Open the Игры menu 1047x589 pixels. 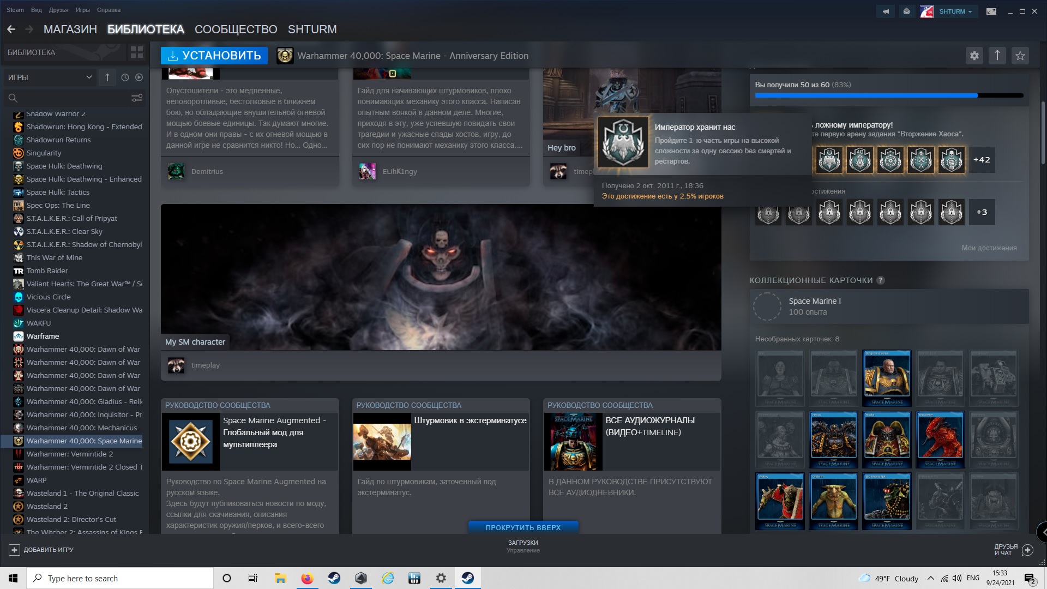tap(83, 10)
